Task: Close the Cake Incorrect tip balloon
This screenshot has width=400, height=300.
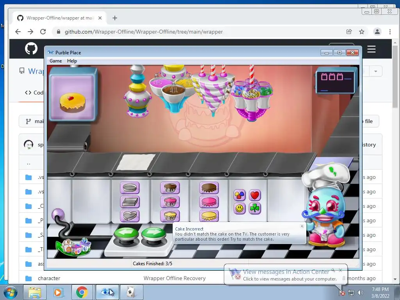Action: pyautogui.click(x=302, y=226)
